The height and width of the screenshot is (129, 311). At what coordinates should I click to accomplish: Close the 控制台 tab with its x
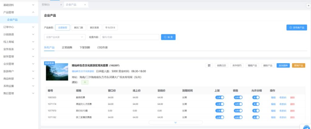(x=61, y=5)
